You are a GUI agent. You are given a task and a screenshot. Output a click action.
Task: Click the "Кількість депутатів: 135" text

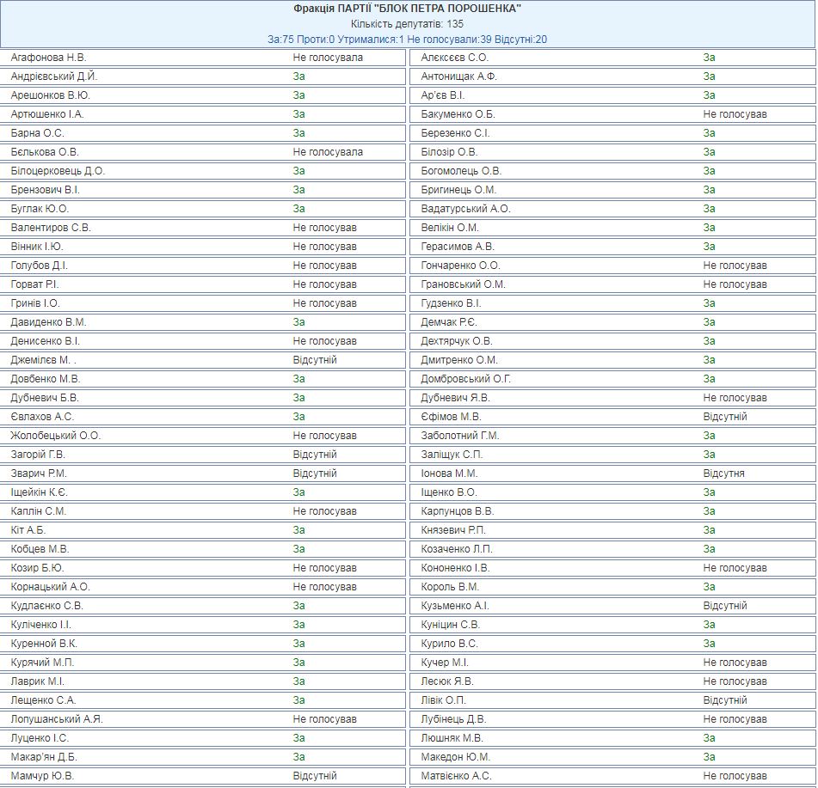tap(408, 24)
